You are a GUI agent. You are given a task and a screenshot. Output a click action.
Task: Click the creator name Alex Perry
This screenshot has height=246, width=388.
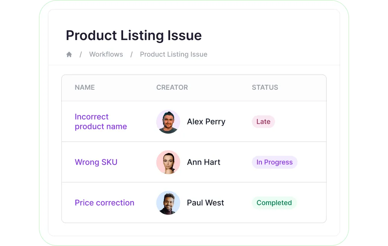[x=206, y=122]
